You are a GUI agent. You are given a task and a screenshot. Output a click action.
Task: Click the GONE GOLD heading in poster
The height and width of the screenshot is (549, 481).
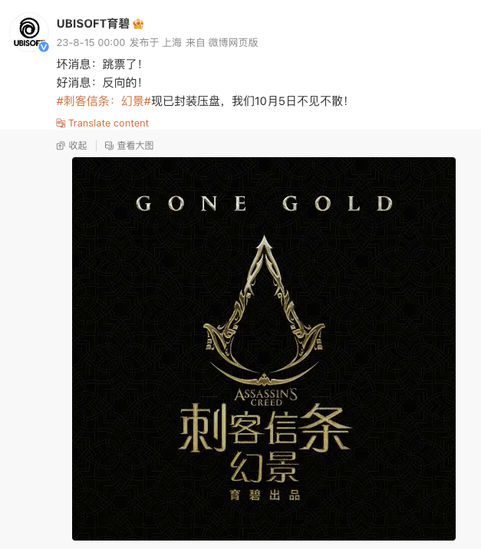[x=264, y=203]
